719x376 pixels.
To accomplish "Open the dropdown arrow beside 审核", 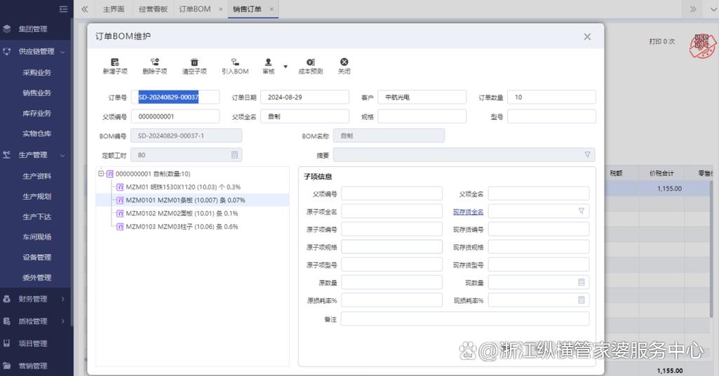I will pos(285,67).
